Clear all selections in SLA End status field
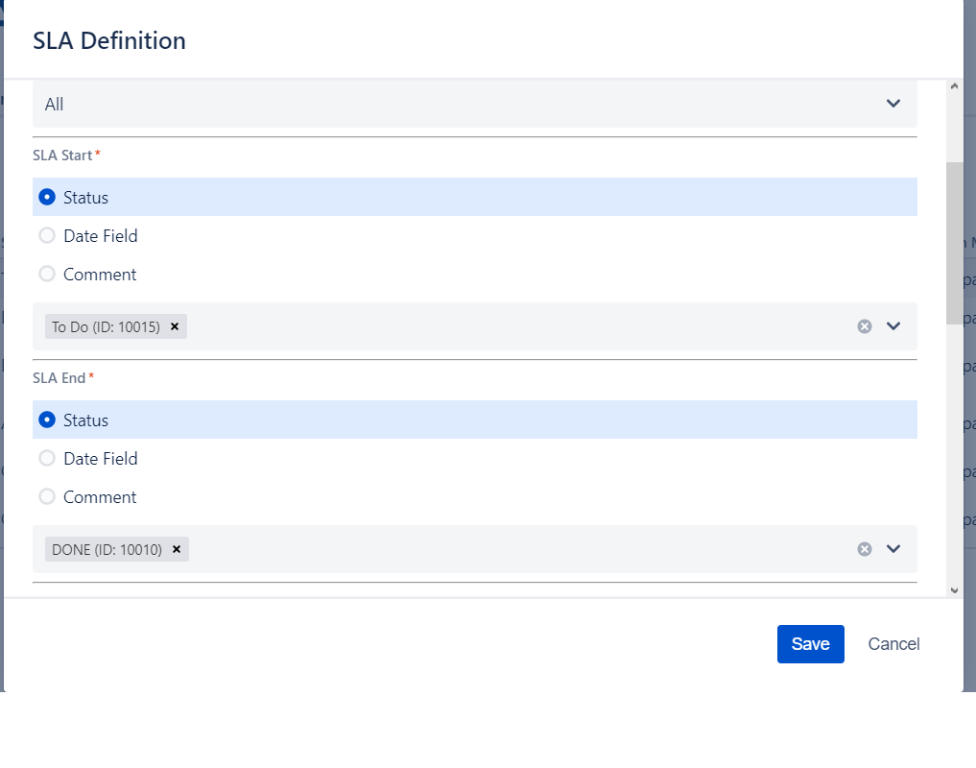The image size is (976, 768). click(865, 549)
